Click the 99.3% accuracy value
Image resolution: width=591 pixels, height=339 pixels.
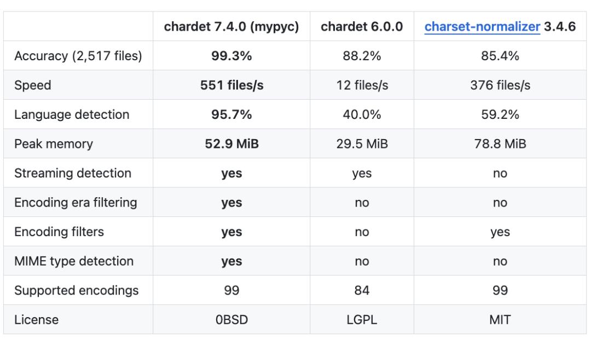tap(231, 56)
